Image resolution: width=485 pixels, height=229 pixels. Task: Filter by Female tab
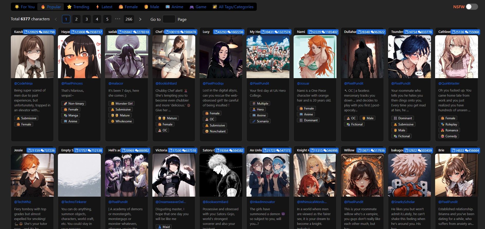click(x=128, y=7)
